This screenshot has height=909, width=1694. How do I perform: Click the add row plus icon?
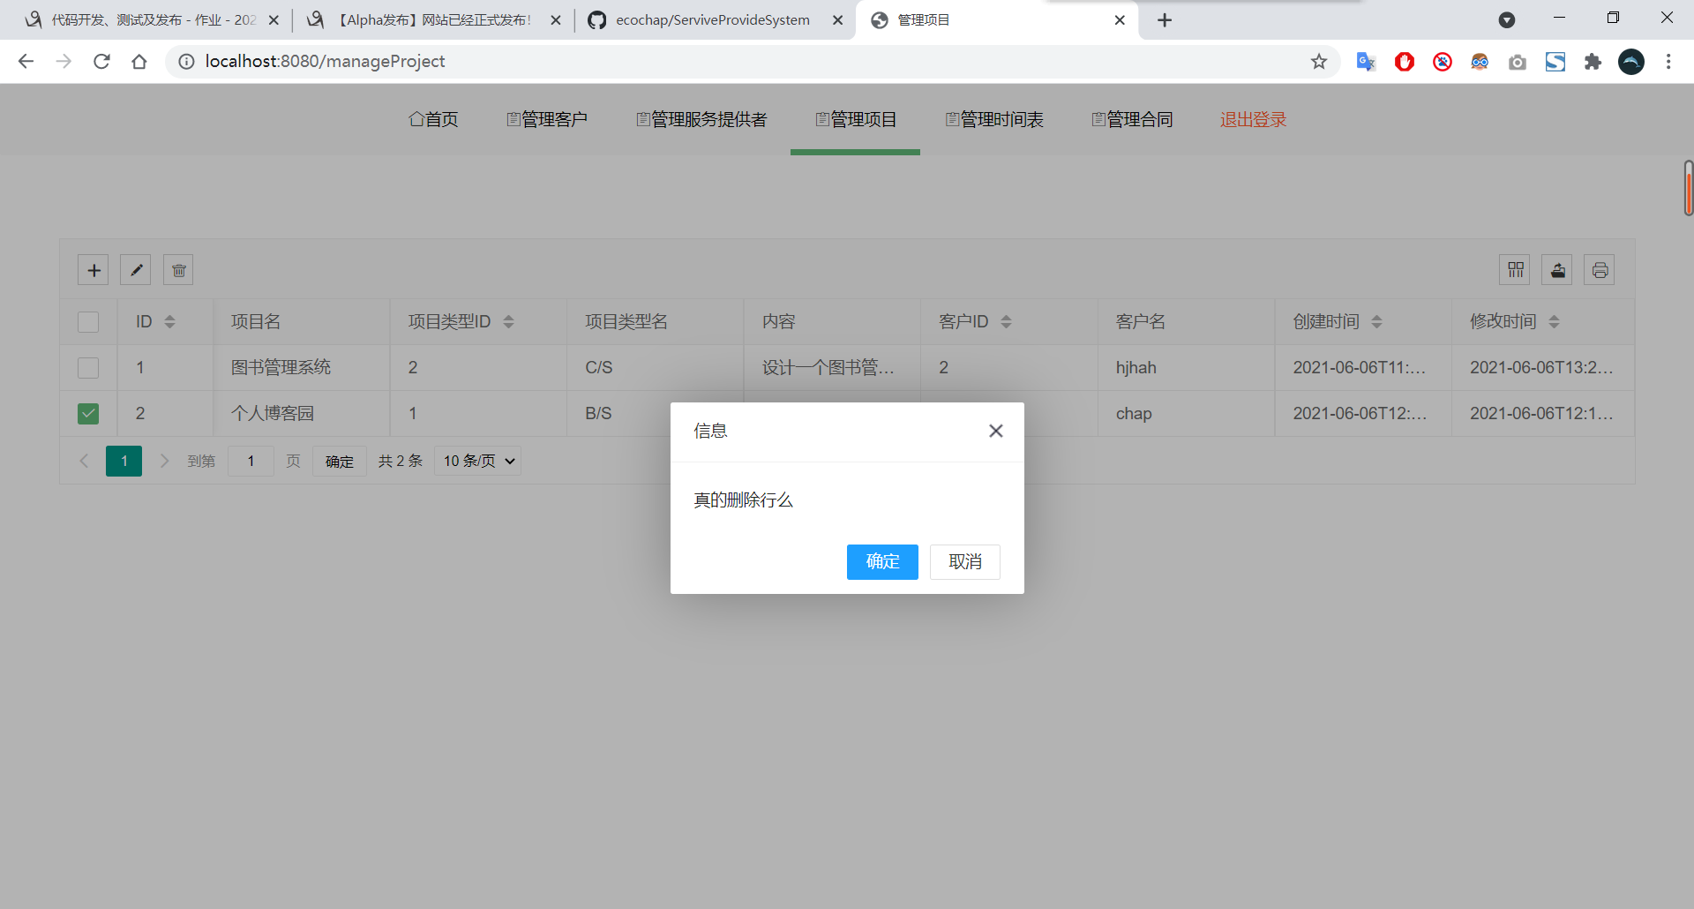click(94, 270)
